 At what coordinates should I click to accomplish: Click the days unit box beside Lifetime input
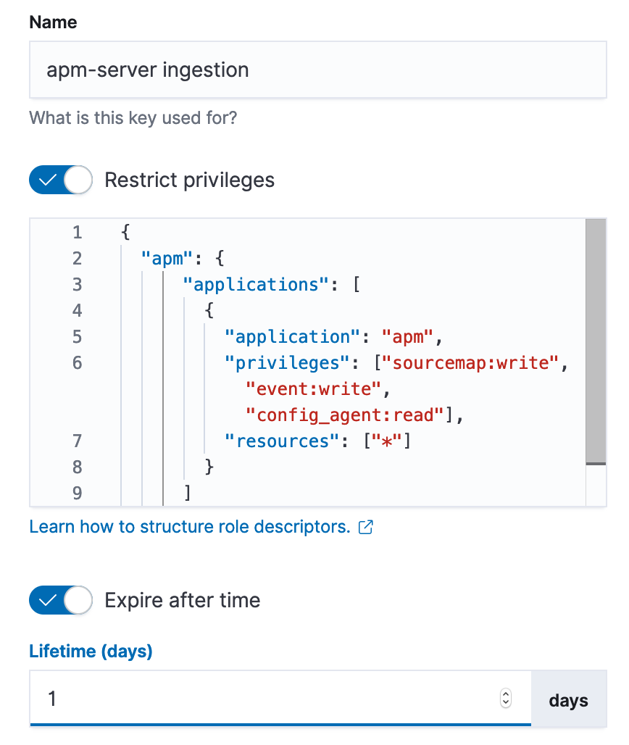pyautogui.click(x=570, y=699)
